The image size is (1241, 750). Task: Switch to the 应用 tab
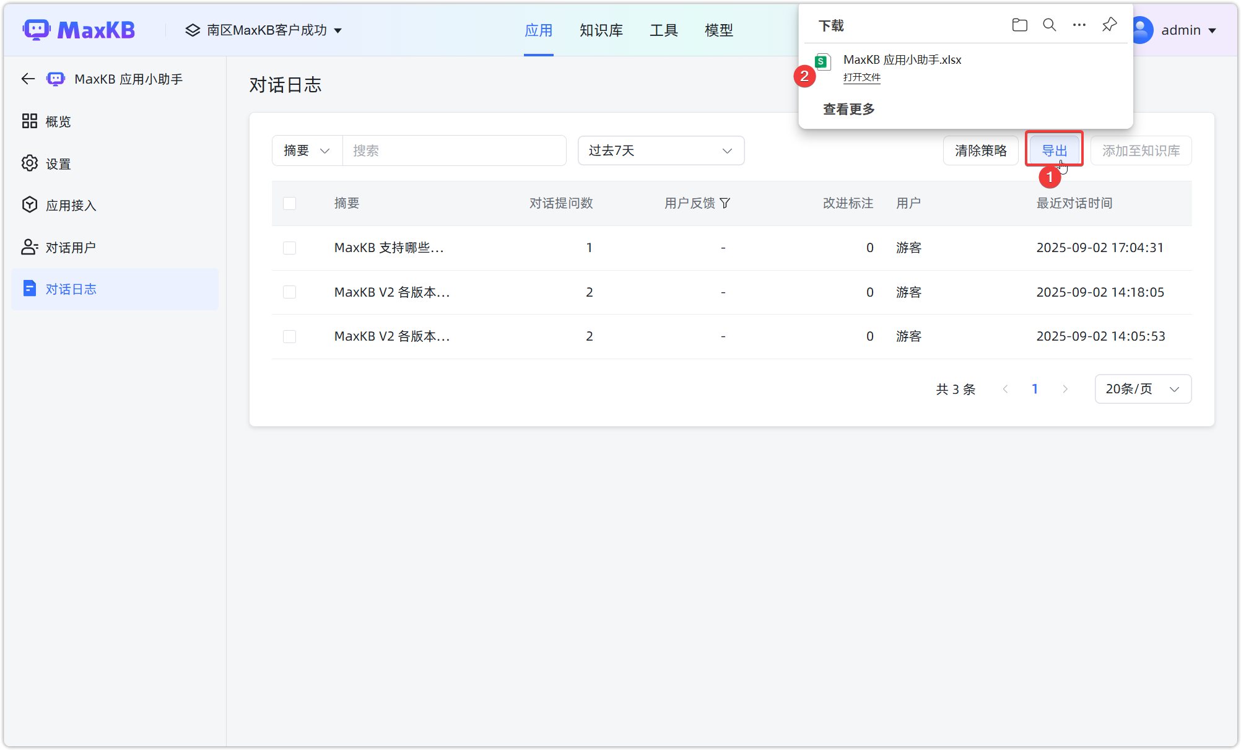(x=538, y=30)
